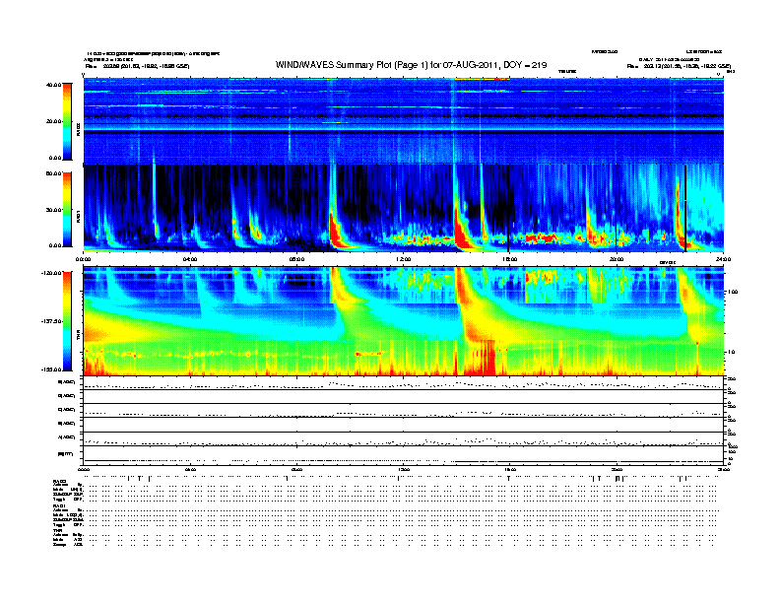Click the rotated RAD1 axis label

point(78,216)
